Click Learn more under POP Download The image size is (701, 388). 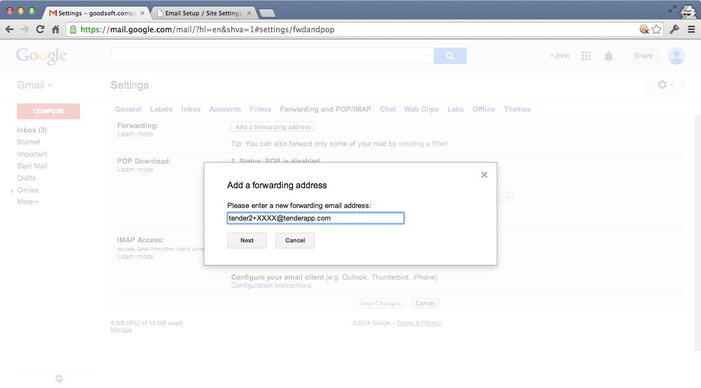click(135, 170)
